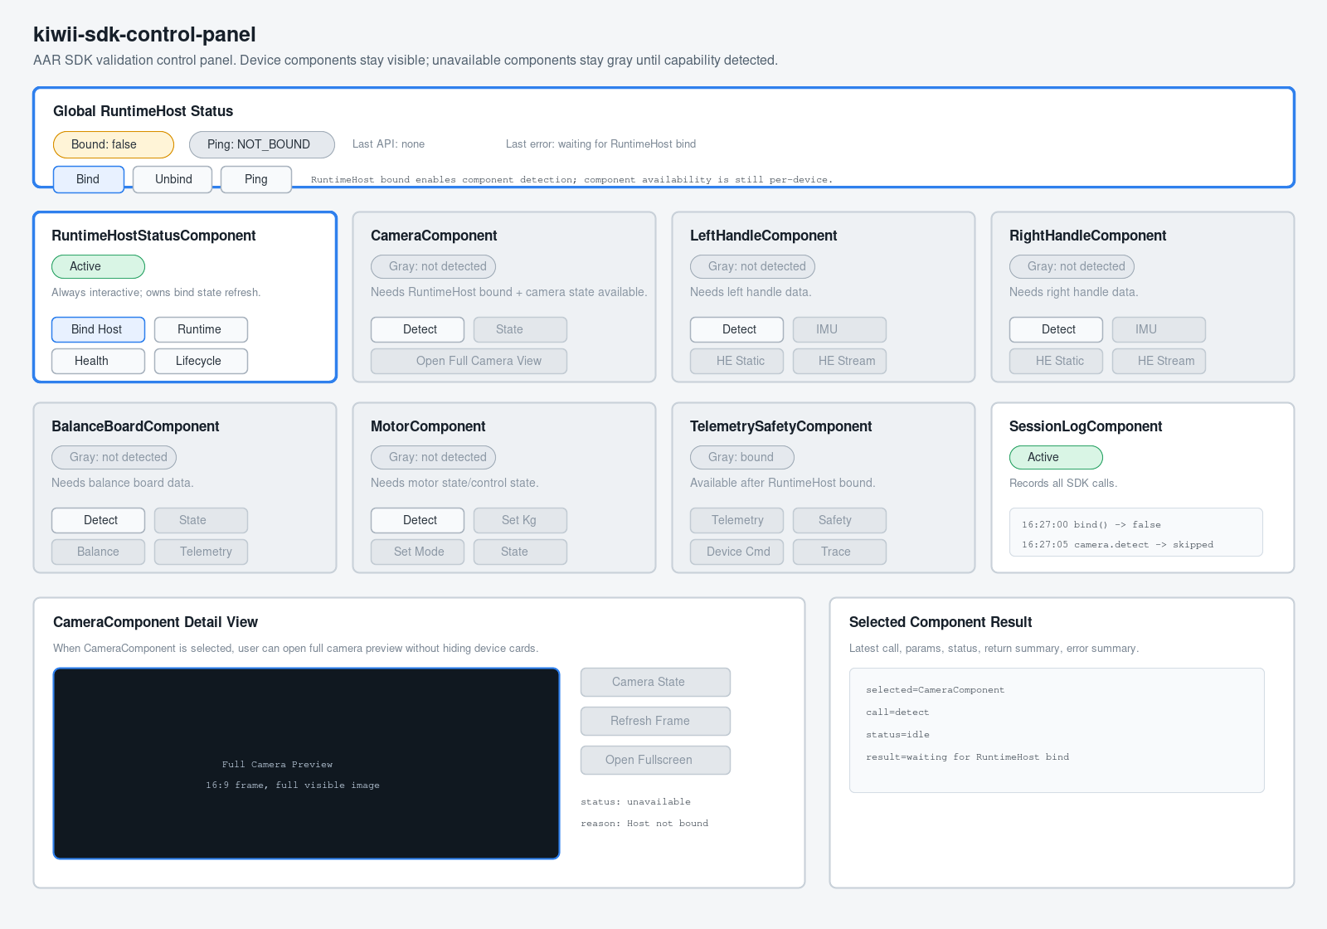This screenshot has height=929, width=1327.
Task: Click the Lifecycle button
Action: pyautogui.click(x=201, y=361)
